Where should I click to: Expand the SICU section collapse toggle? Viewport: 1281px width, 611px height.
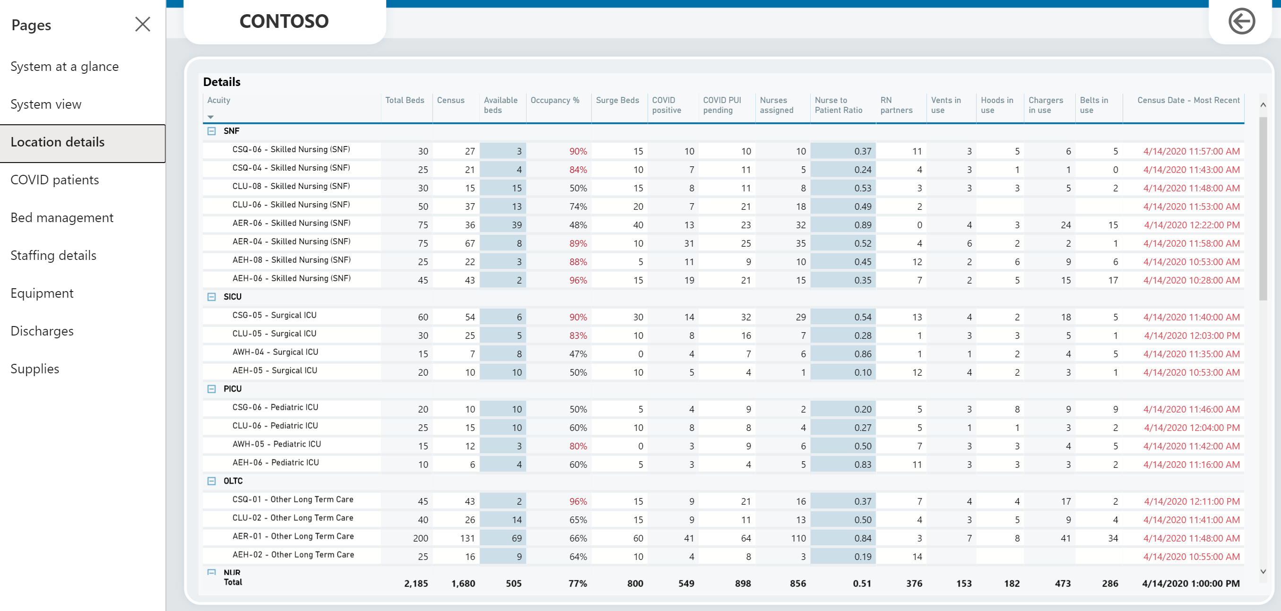(x=210, y=296)
